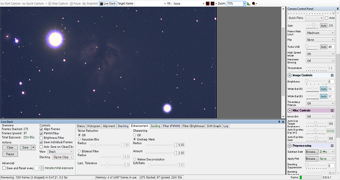Switch to the Histogram tab
The height and width of the screenshot is (180, 340).
pos(93,126)
